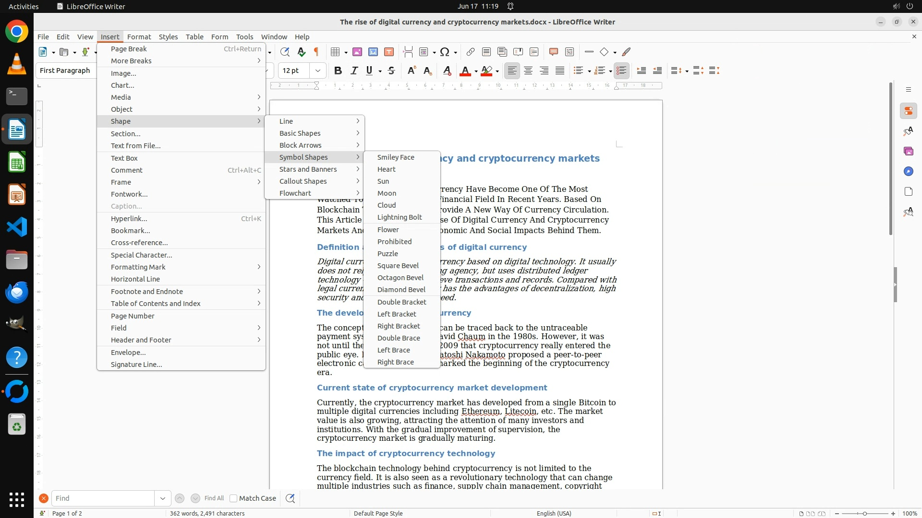Viewport: 922px width, 518px height.
Task: Click the Insert Hyperlink toolbar icon
Action: point(471,52)
